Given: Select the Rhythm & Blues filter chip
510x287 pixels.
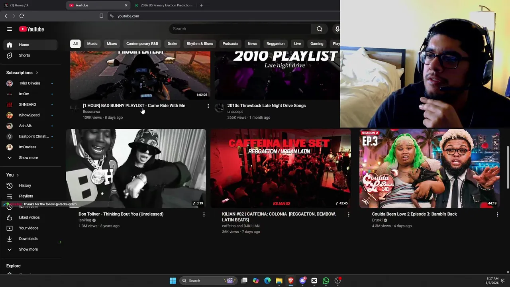Looking at the screenshot, I should [200, 43].
